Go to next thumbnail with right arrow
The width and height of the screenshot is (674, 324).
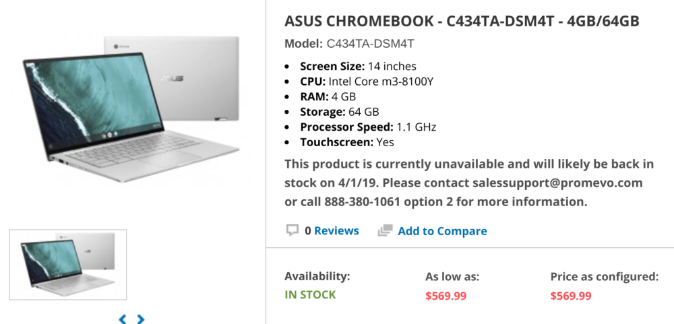(x=141, y=319)
